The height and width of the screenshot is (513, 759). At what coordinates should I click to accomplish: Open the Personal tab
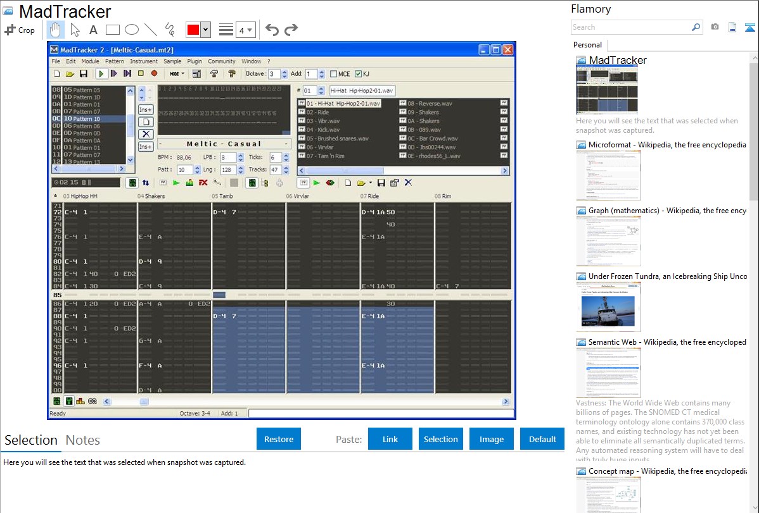tap(587, 45)
